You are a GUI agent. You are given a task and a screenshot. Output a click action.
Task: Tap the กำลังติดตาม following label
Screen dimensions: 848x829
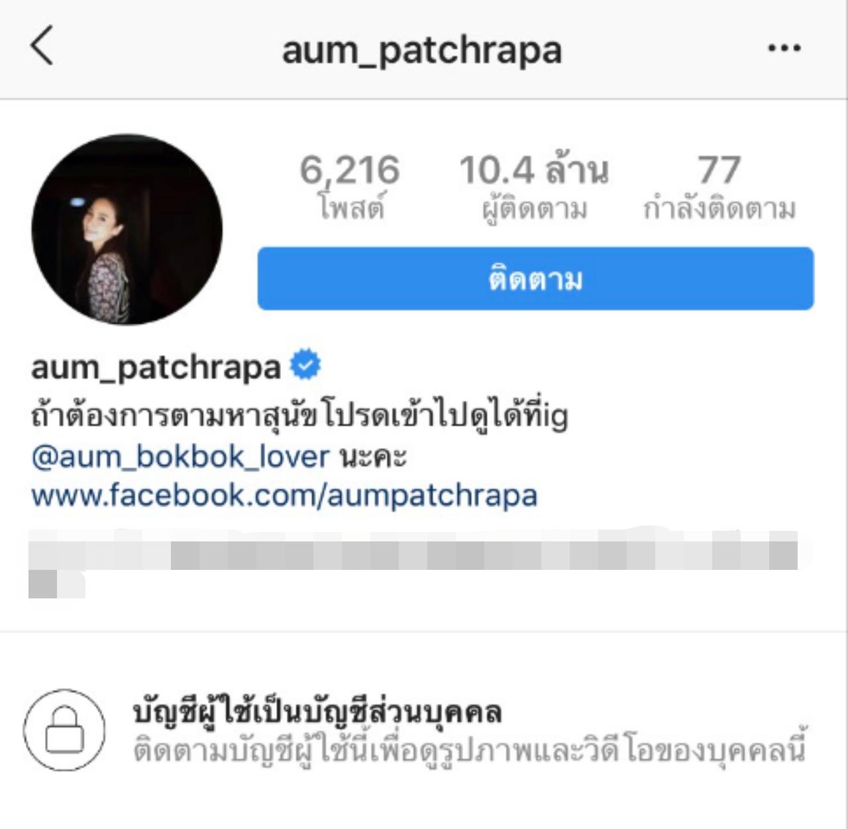click(x=719, y=208)
